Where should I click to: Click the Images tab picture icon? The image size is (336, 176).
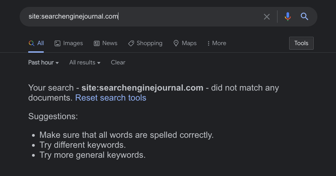(57, 43)
